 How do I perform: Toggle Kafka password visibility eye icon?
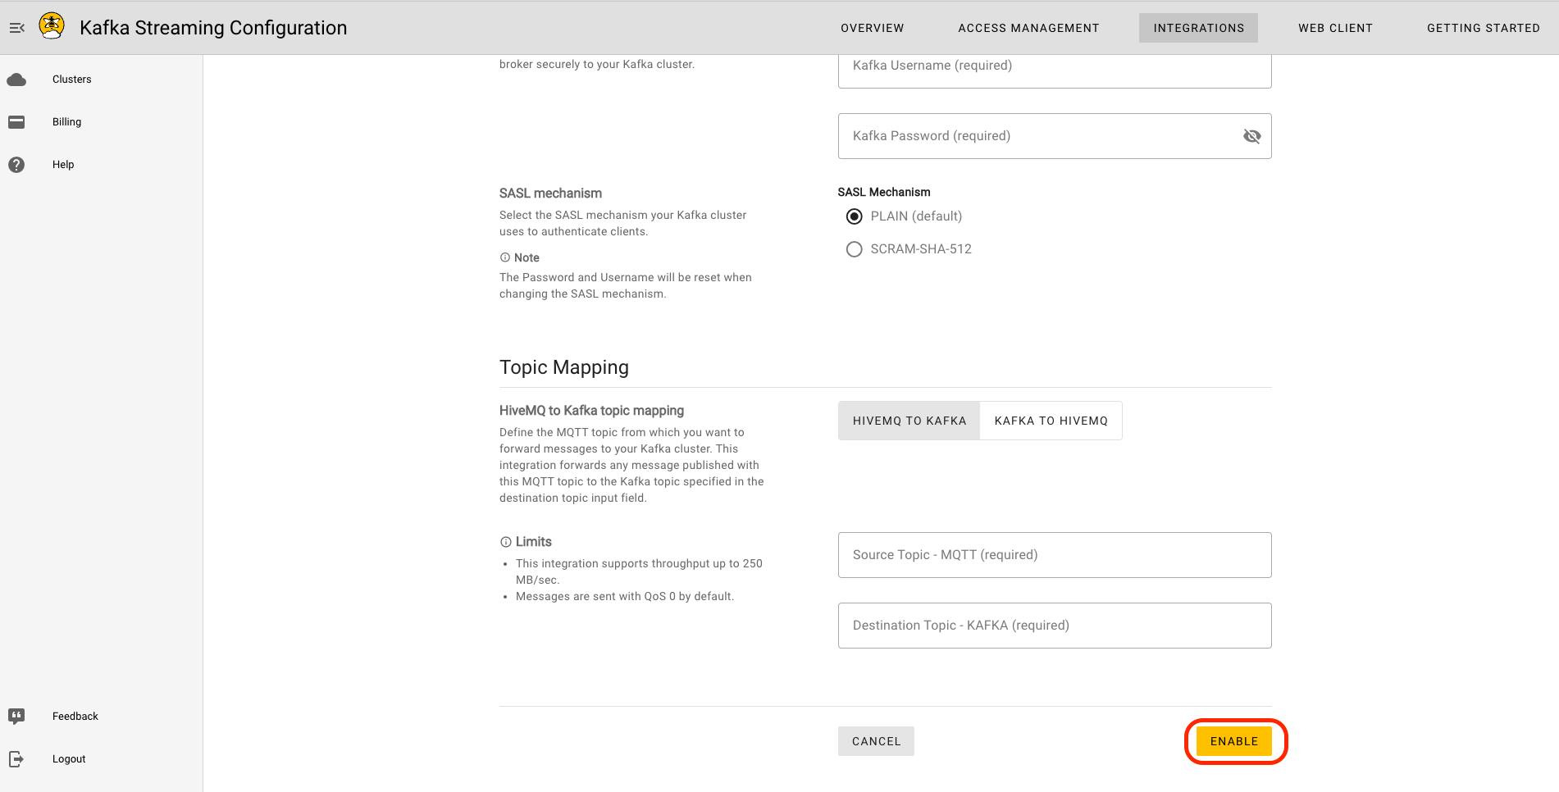1251,136
